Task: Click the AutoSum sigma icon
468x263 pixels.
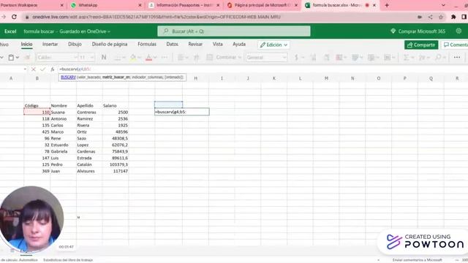Action: (407, 57)
